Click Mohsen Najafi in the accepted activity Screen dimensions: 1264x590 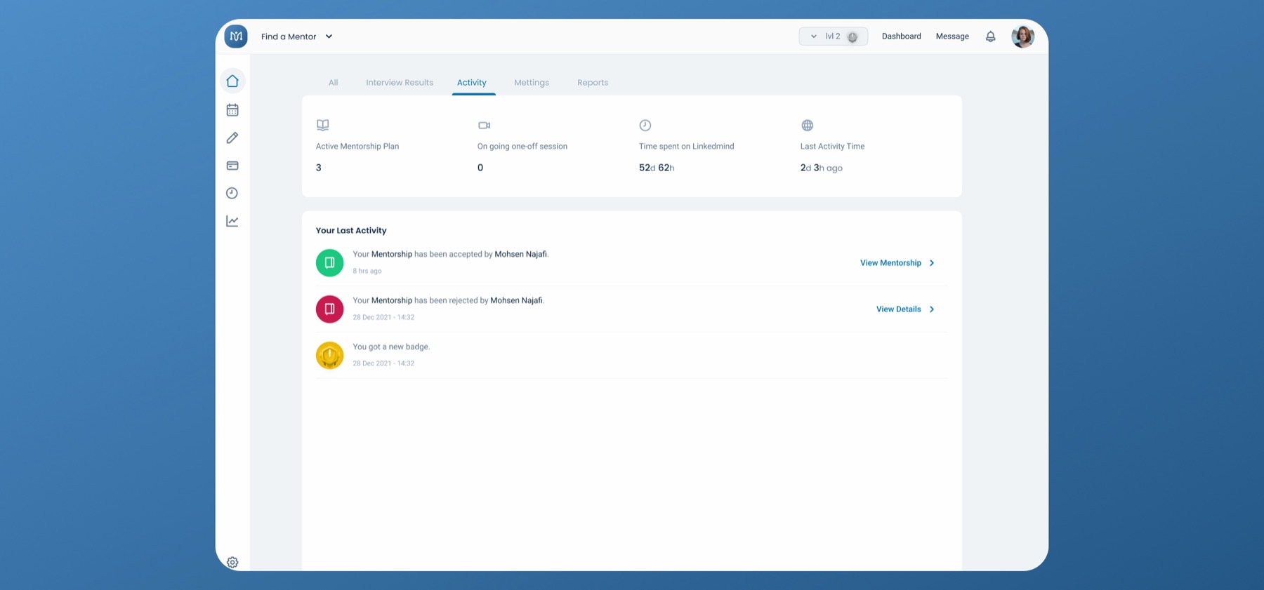(x=520, y=255)
